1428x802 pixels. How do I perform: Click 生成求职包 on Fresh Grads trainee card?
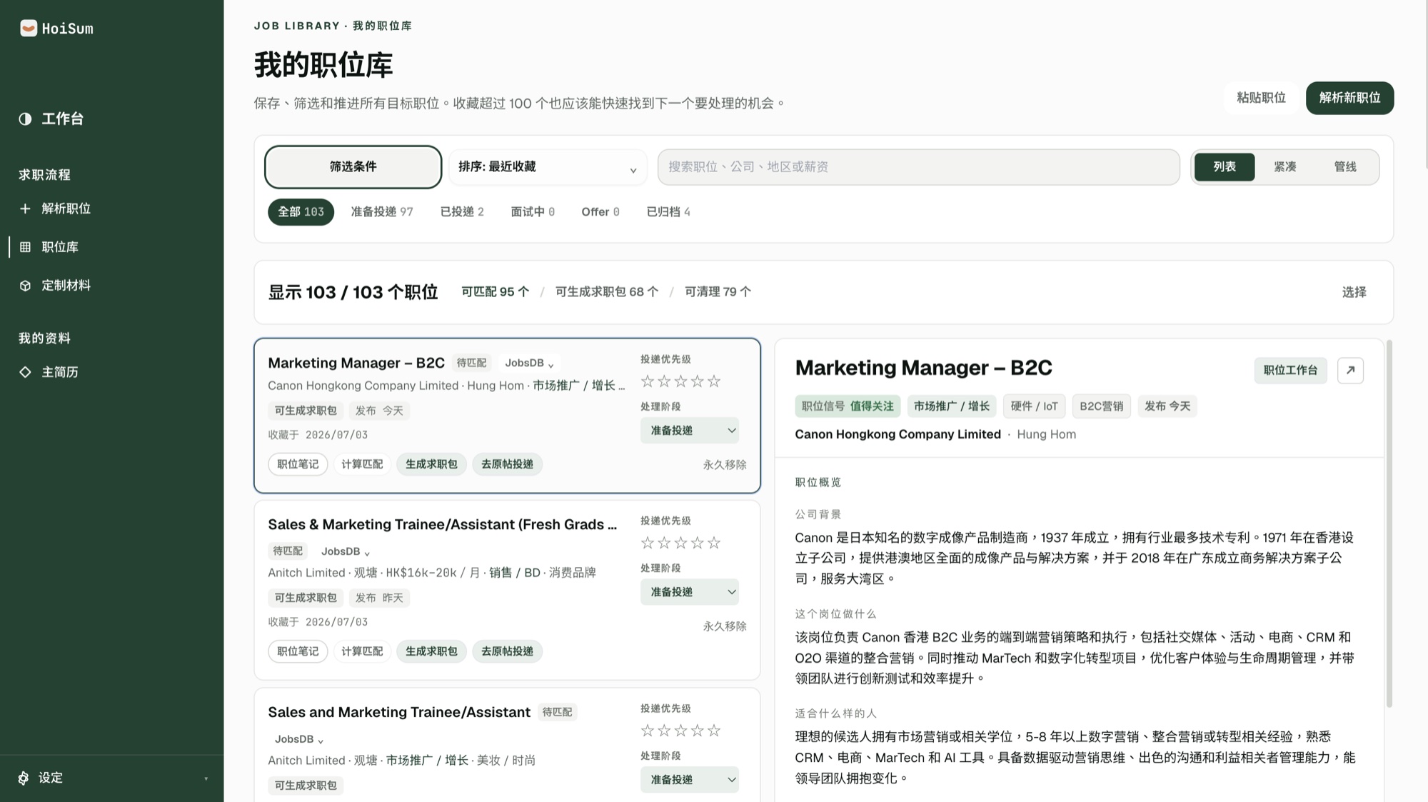(x=431, y=651)
